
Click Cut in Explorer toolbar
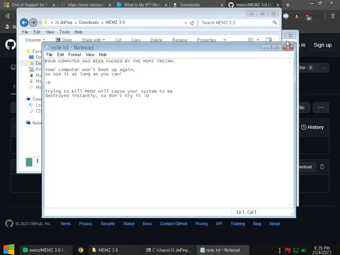point(118,40)
